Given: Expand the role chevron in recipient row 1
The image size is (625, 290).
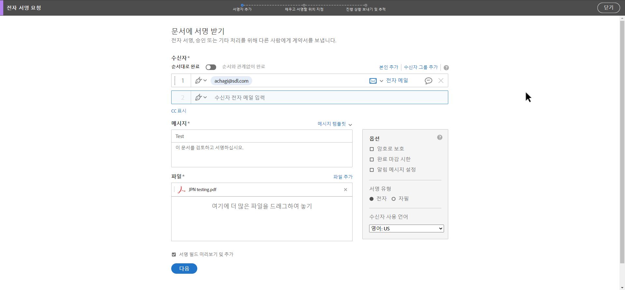Looking at the screenshot, I should pyautogui.click(x=205, y=80).
